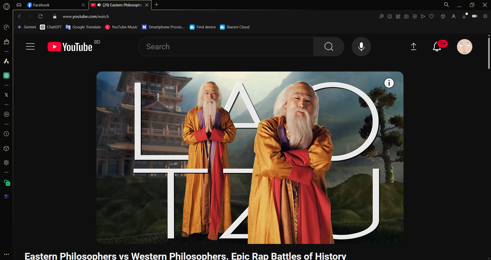491x260 pixels.
Task: Focus the YouTube Search box
Action: pos(226,46)
